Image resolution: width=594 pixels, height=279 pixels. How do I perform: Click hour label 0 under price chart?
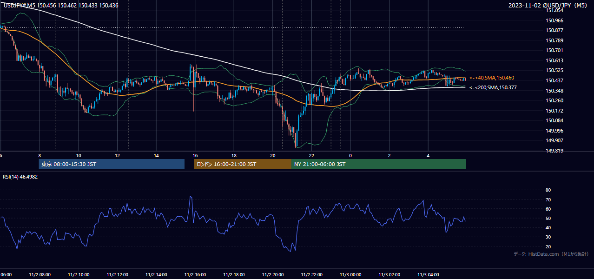pos(350,156)
